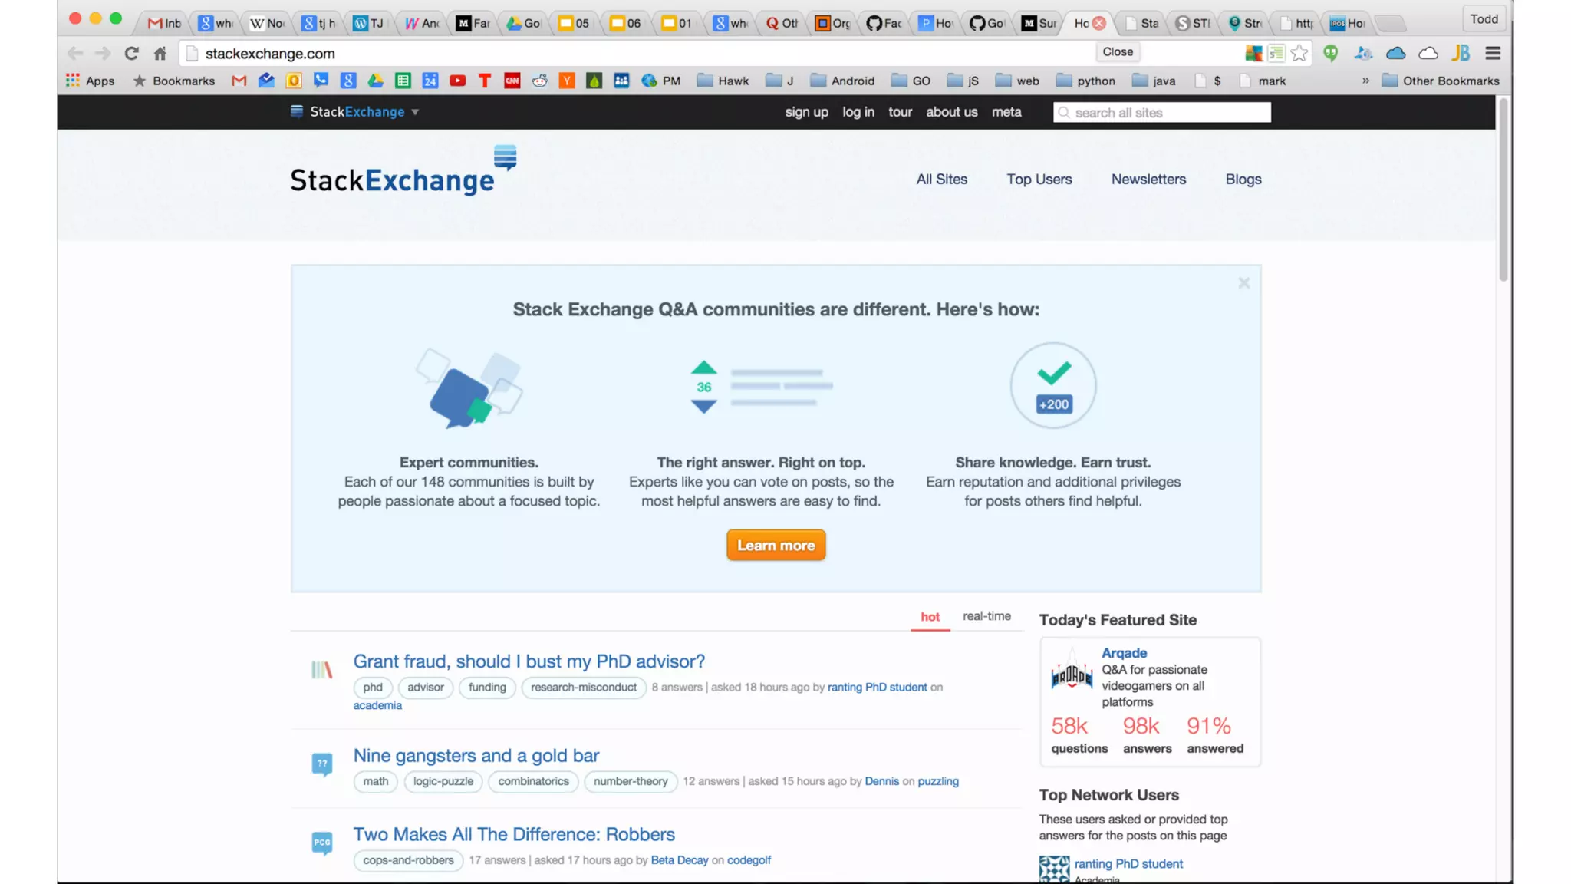
Task: Open the python bookmarks folder
Action: click(x=1085, y=81)
